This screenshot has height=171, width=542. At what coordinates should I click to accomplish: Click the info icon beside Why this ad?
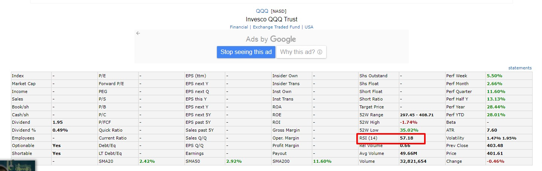(320, 52)
